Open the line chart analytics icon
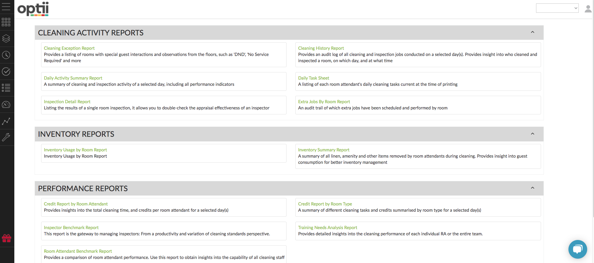 [x=6, y=121]
